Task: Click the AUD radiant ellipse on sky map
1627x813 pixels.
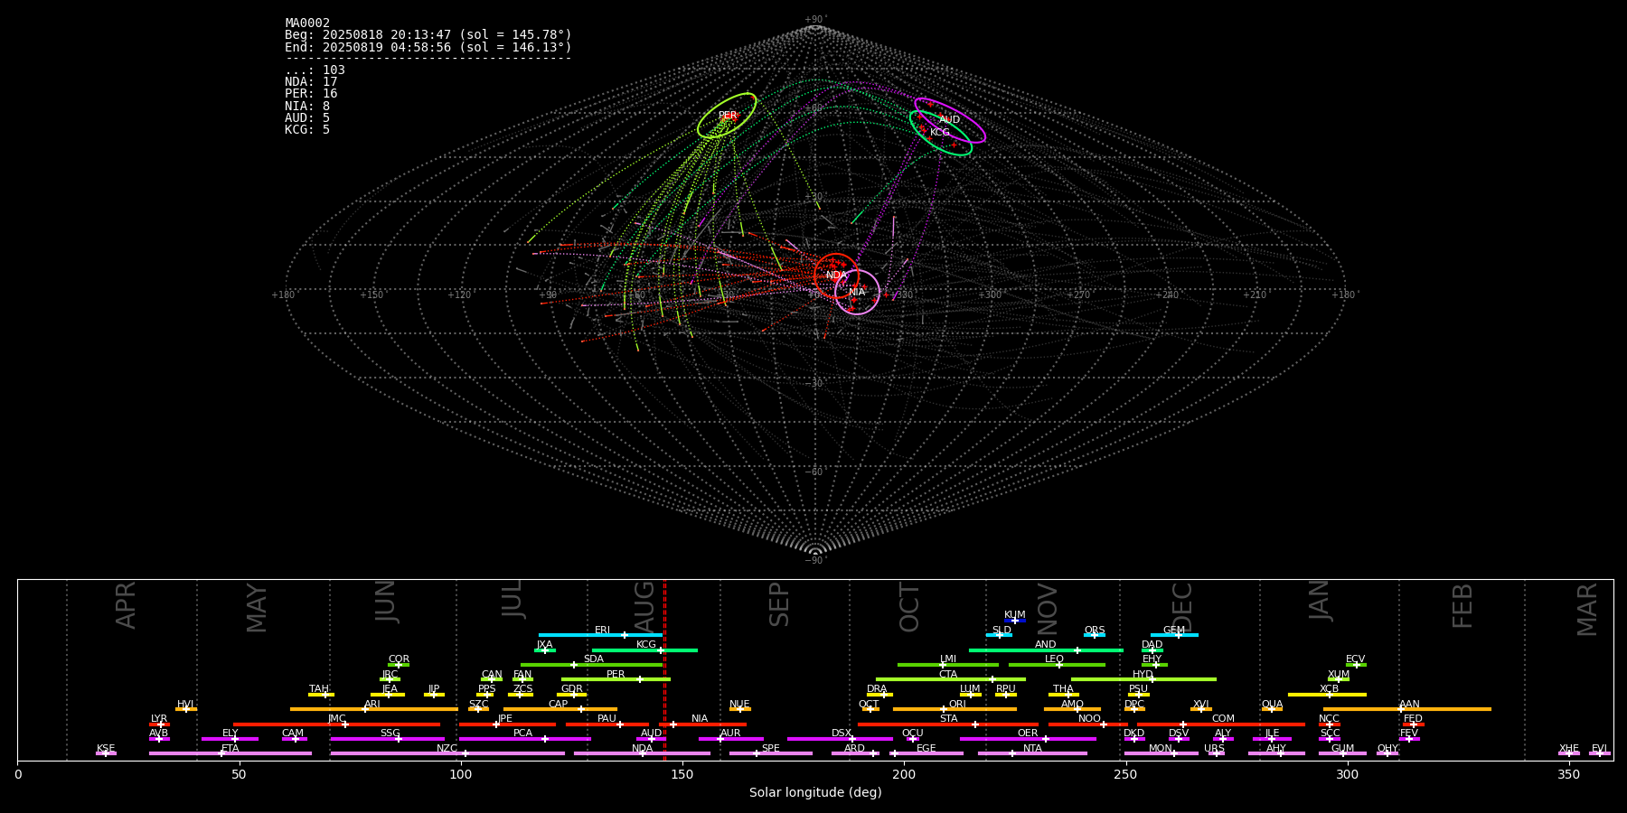Action: [x=950, y=120]
